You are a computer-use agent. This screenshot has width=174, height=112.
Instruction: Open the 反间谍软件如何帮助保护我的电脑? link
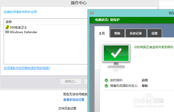tap(27, 68)
